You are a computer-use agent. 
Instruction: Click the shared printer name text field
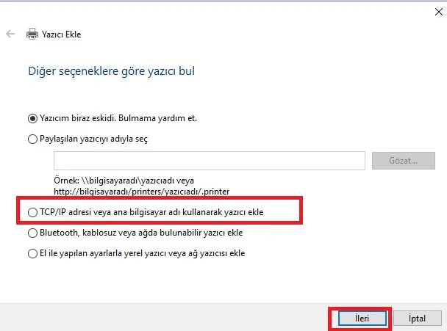[209, 160]
